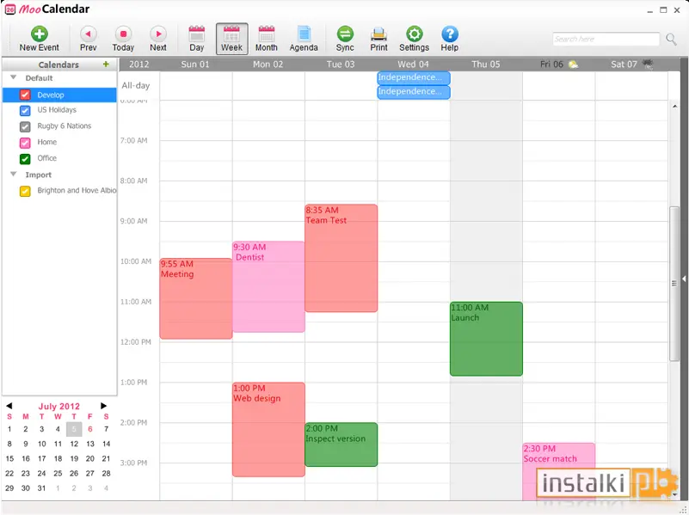The height and width of the screenshot is (515, 689).
Task: Select the Sun 01 column header
Action: point(195,64)
